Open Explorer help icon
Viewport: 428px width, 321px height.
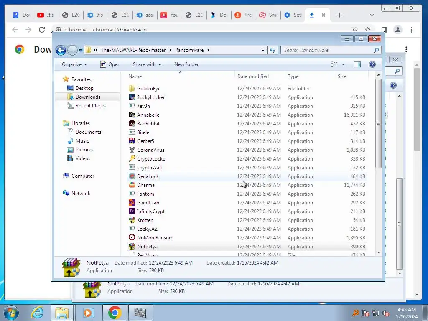pos(372,64)
